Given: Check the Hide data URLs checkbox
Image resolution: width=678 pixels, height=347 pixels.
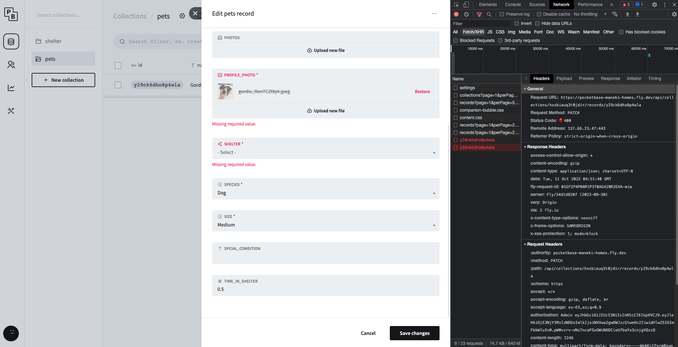Looking at the screenshot, I should (x=537, y=23).
